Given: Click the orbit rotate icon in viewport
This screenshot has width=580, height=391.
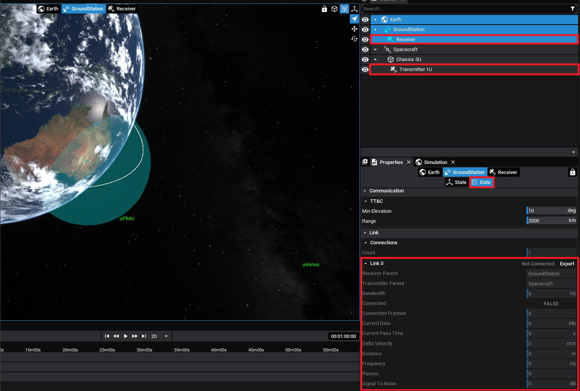Looking at the screenshot, I should (354, 39).
